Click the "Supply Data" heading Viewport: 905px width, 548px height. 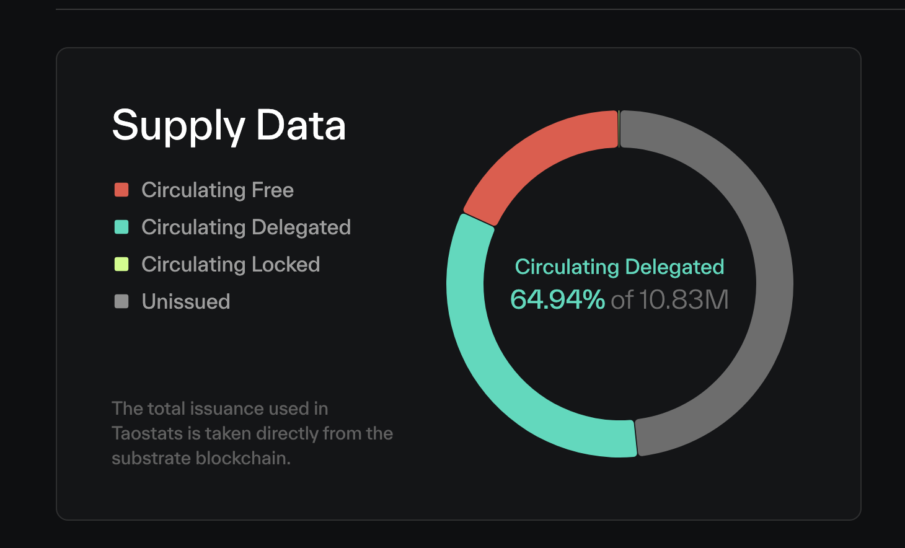tap(229, 125)
